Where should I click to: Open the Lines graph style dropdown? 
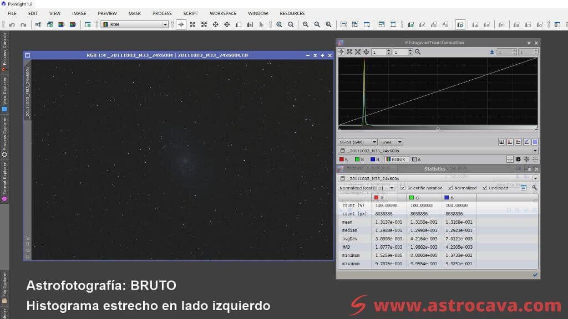pyautogui.click(x=390, y=142)
